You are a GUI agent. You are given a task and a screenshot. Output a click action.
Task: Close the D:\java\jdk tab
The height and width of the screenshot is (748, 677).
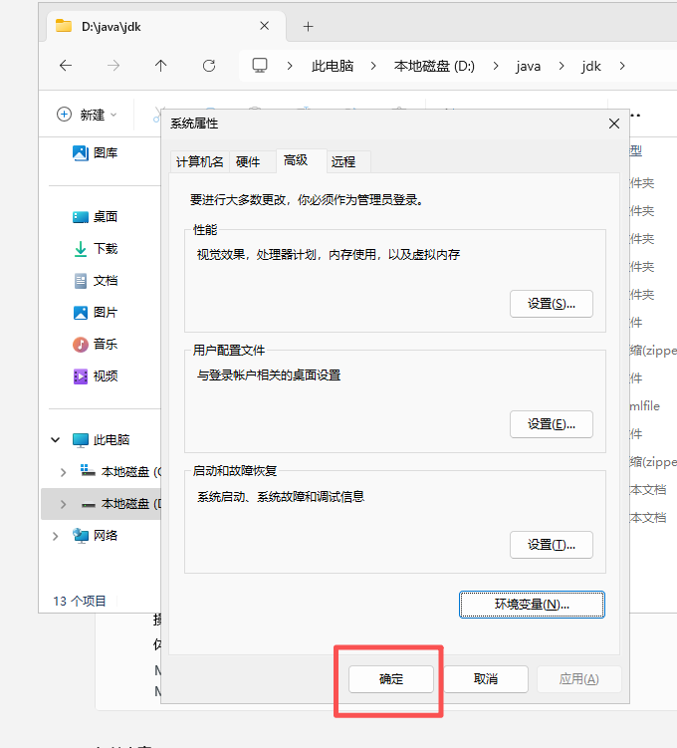point(264,26)
